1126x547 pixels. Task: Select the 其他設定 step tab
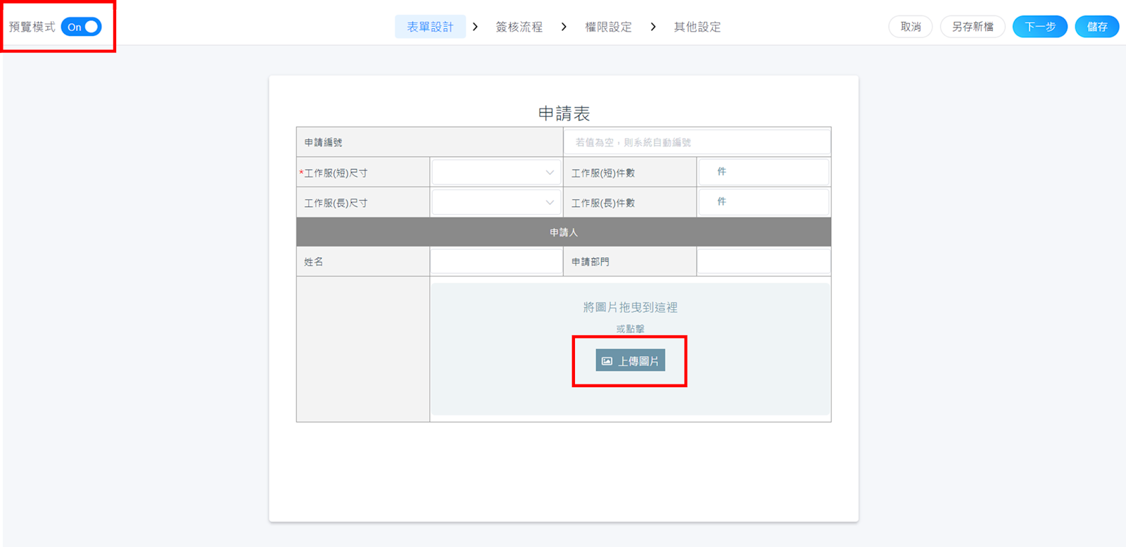[697, 27]
